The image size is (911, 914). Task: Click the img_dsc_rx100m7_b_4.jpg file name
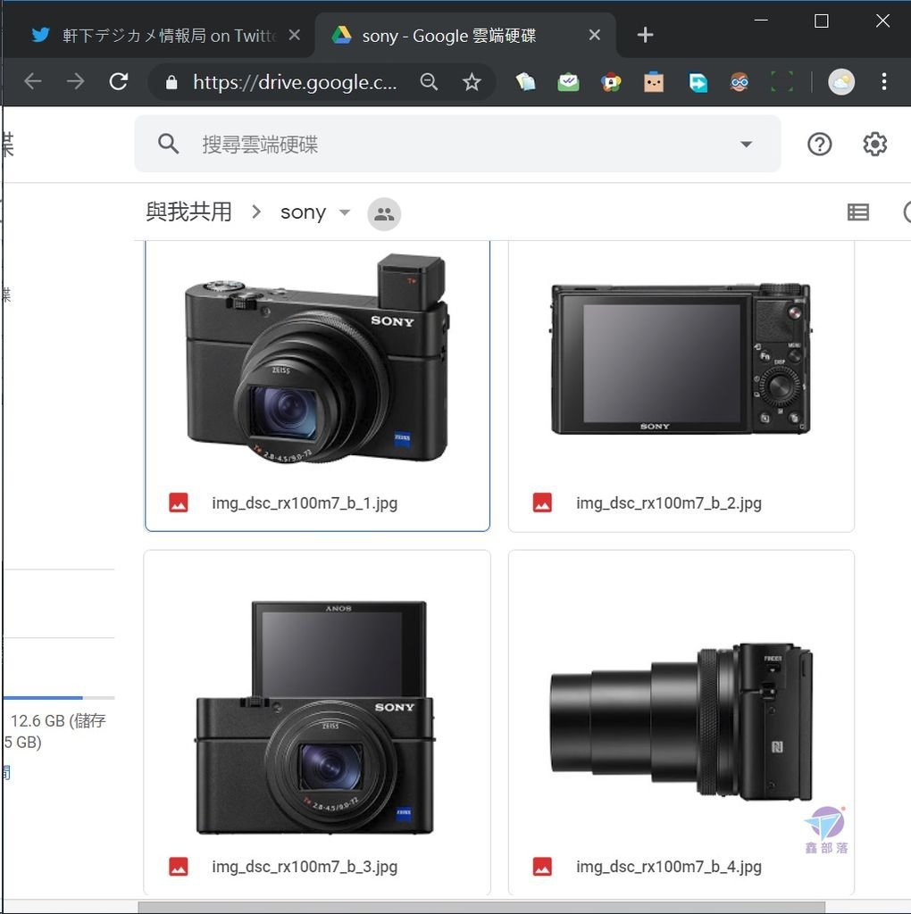[668, 867]
